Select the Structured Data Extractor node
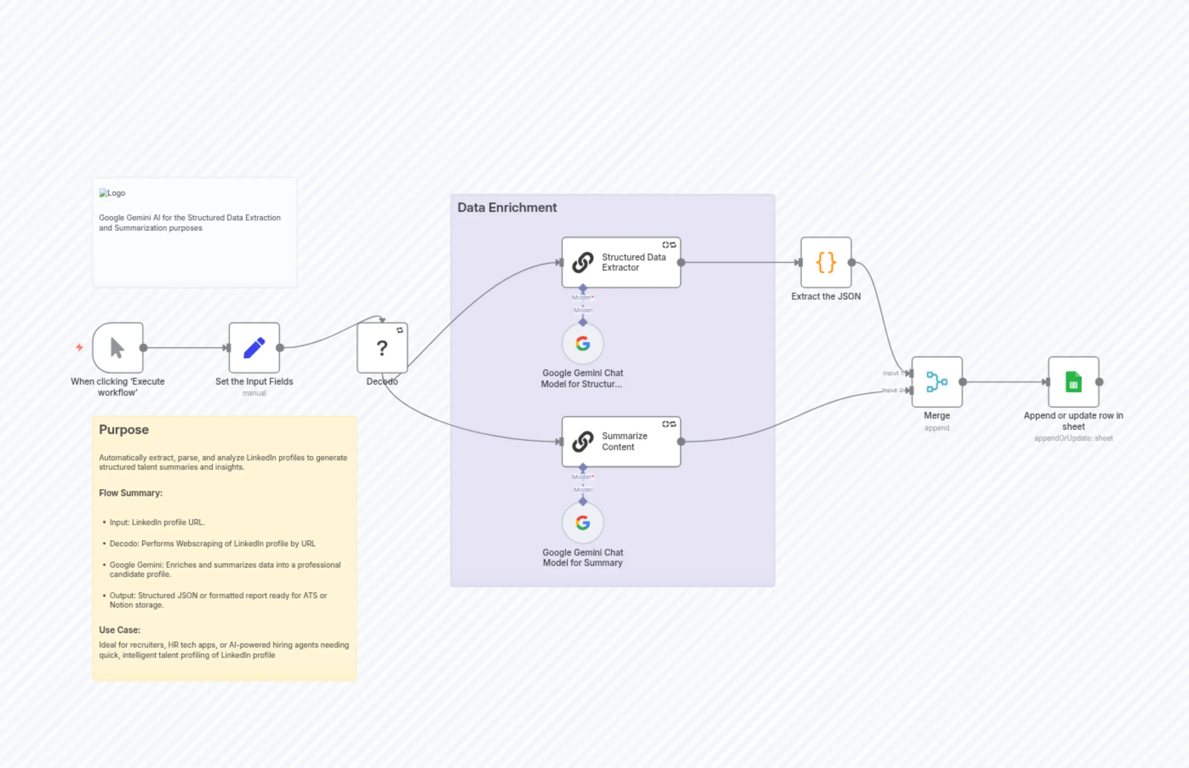1189x768 pixels. click(621, 263)
